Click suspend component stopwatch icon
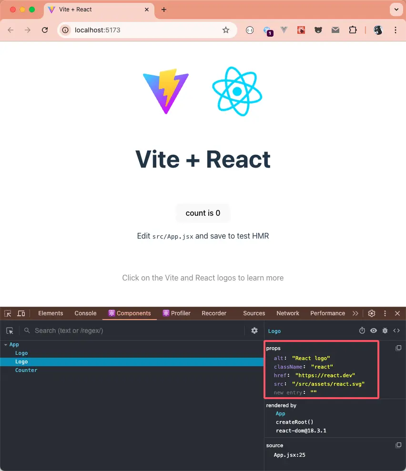 point(362,331)
